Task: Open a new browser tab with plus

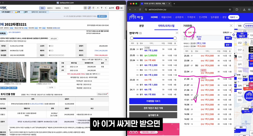Action: click(174, 4)
